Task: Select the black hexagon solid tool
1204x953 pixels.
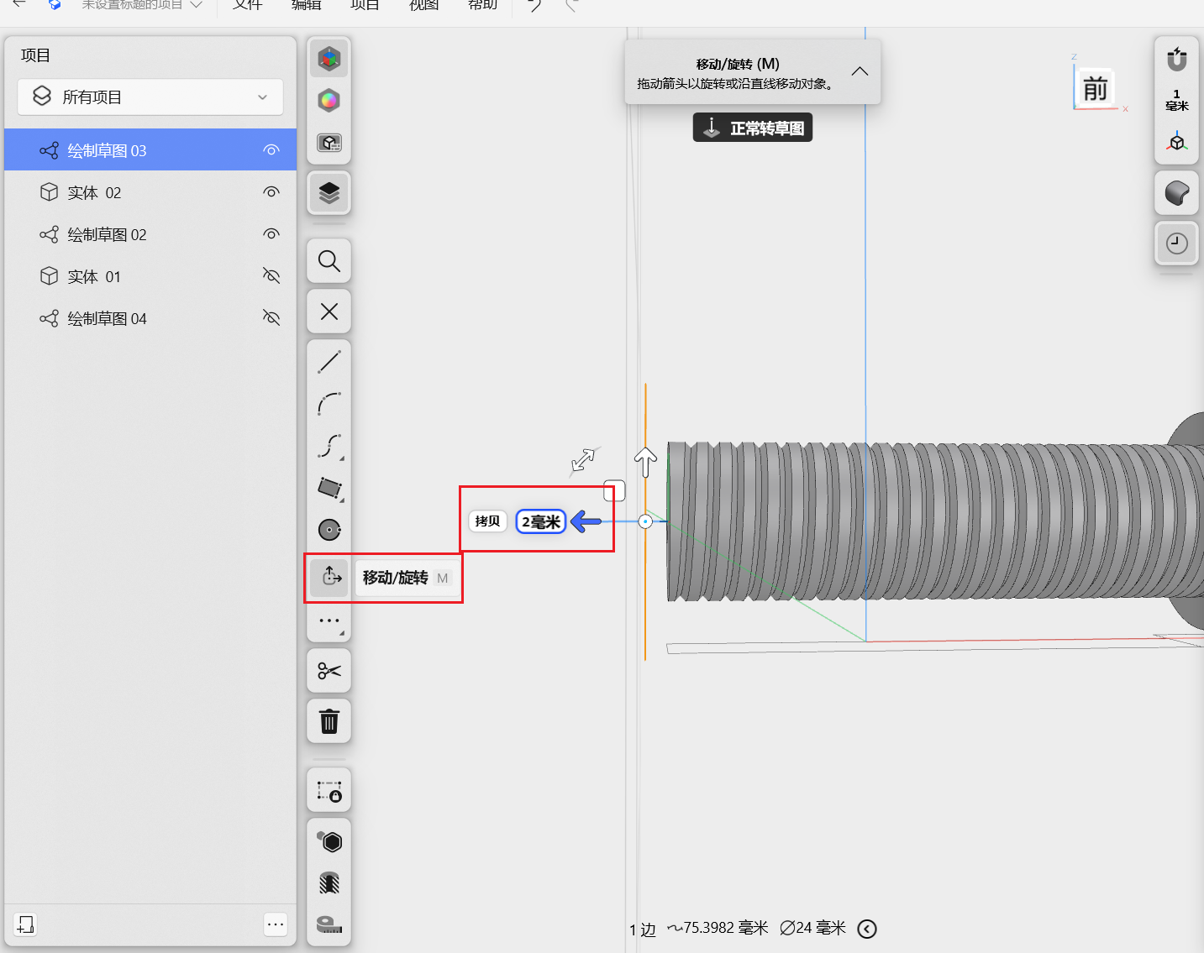Action: tap(329, 840)
